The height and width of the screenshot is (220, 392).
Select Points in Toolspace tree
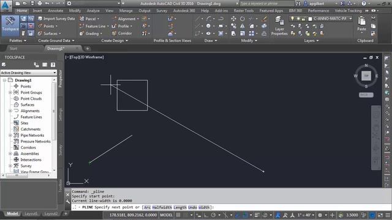(x=26, y=86)
